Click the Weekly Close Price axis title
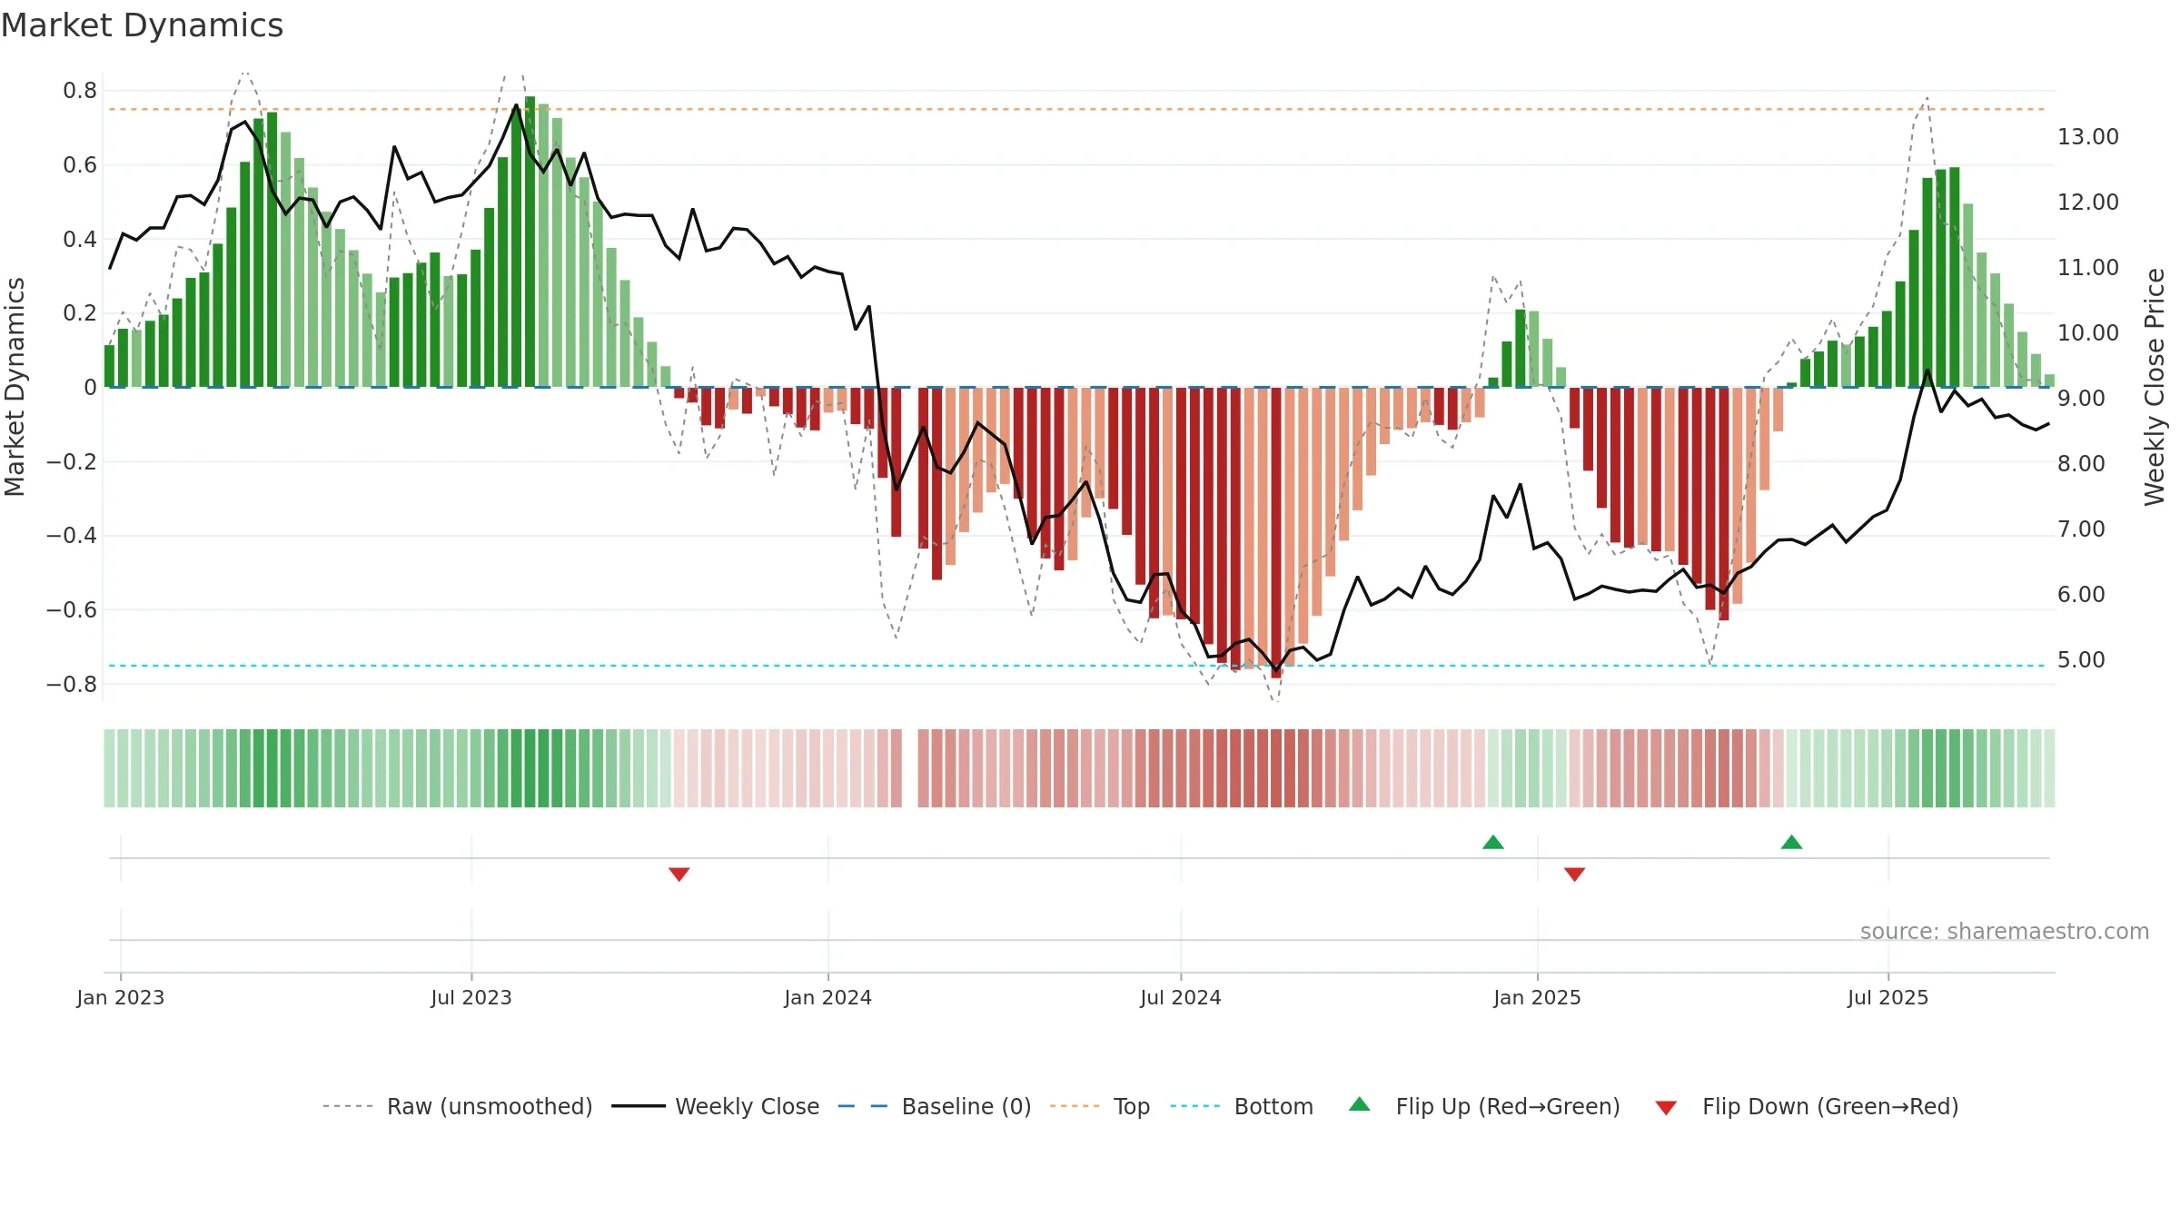The image size is (2180, 1226). pyautogui.click(x=2155, y=387)
